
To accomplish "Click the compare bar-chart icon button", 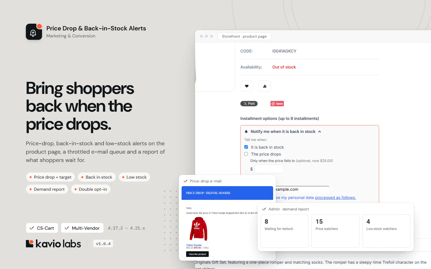I will coord(265,86).
